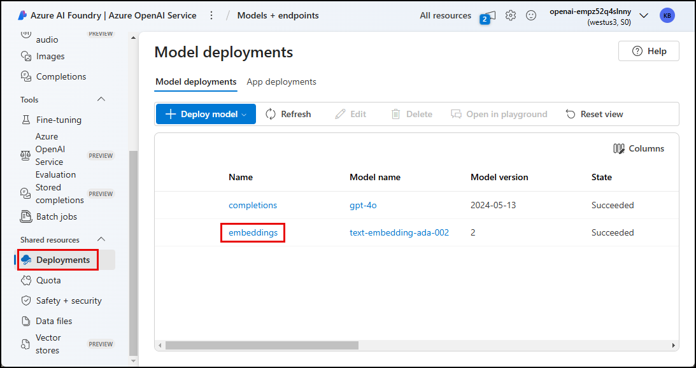Click the table horizontal scrollbar thumb
696x368 pixels.
coord(262,345)
